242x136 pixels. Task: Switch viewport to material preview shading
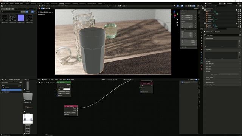coord(192,6)
